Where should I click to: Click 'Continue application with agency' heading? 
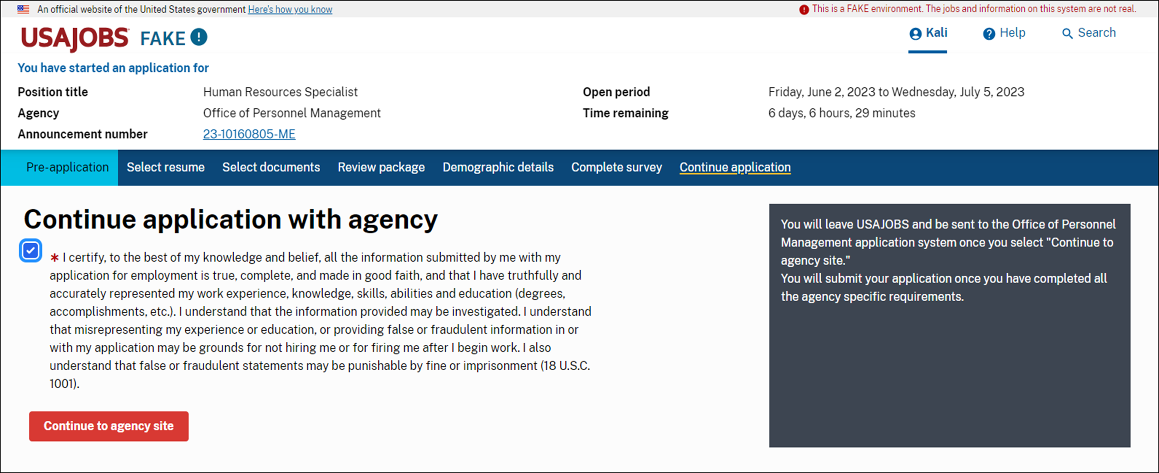coord(230,219)
